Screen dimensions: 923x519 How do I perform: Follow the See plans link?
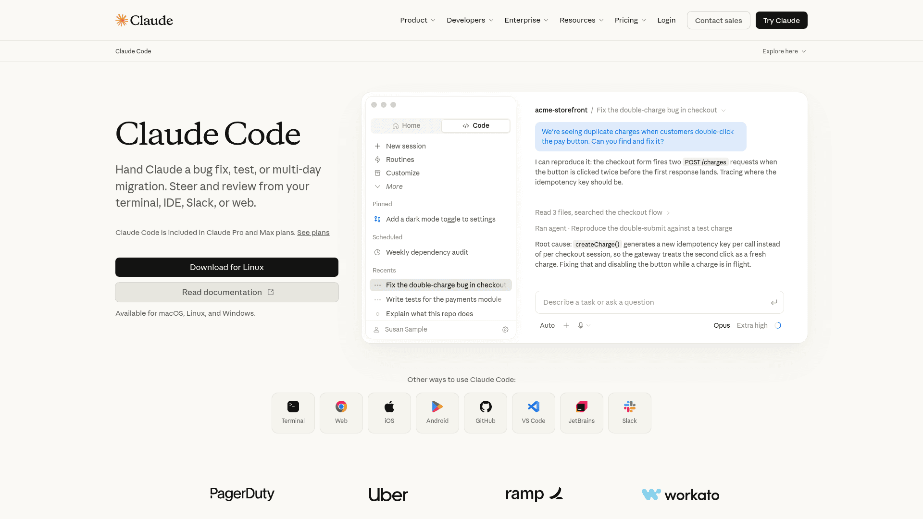(313, 233)
